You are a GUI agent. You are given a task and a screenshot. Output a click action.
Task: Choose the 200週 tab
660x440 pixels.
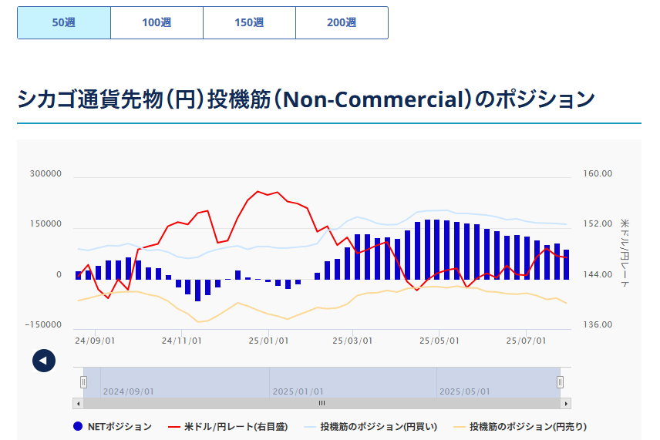(342, 22)
